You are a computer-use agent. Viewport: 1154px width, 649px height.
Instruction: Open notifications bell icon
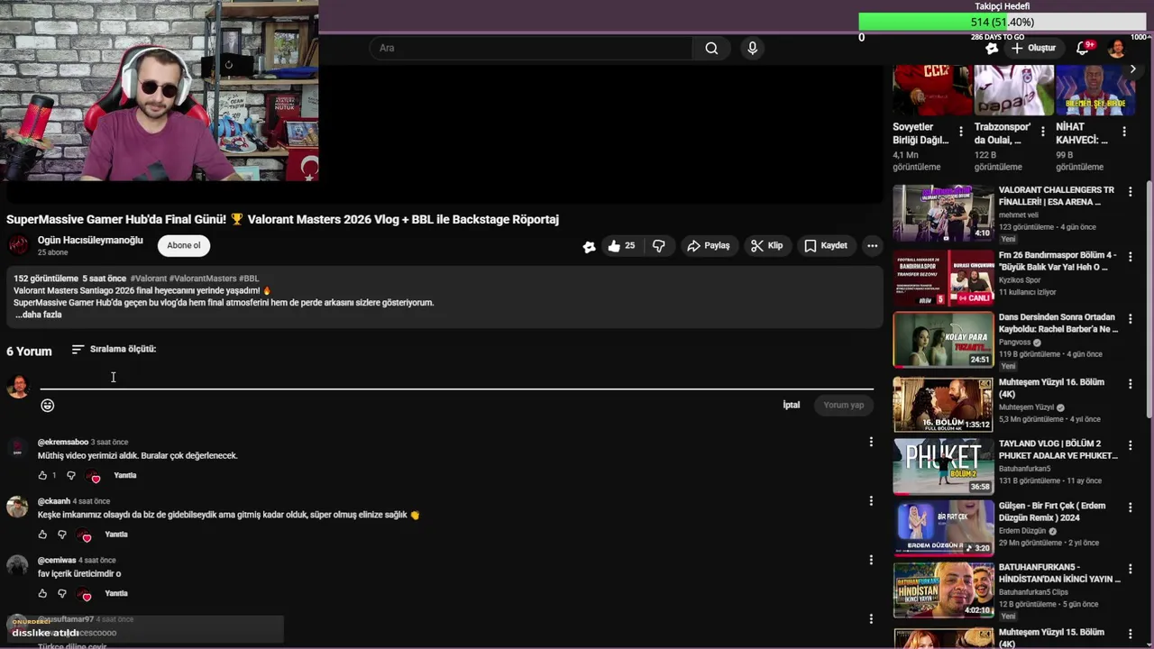tap(1083, 48)
